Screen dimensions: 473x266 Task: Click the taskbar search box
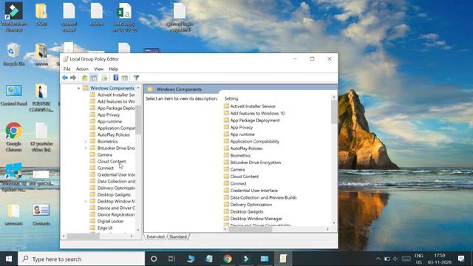(x=81, y=259)
